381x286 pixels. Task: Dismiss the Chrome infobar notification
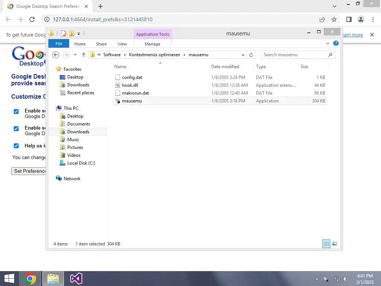click(372, 35)
